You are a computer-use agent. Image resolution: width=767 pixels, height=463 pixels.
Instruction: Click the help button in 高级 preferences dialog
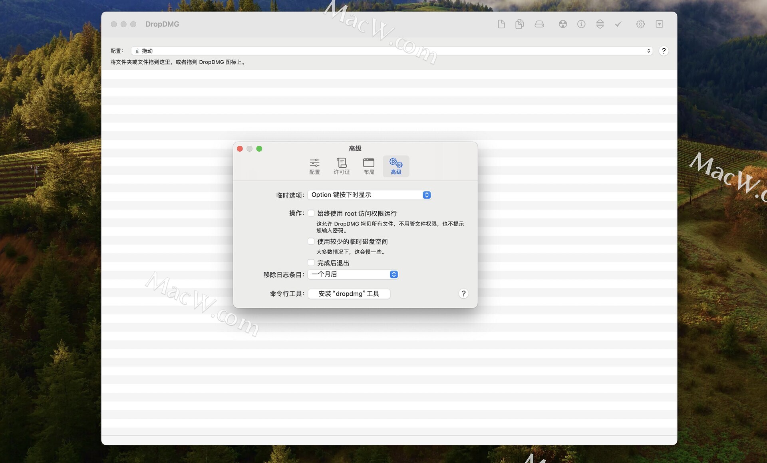463,294
